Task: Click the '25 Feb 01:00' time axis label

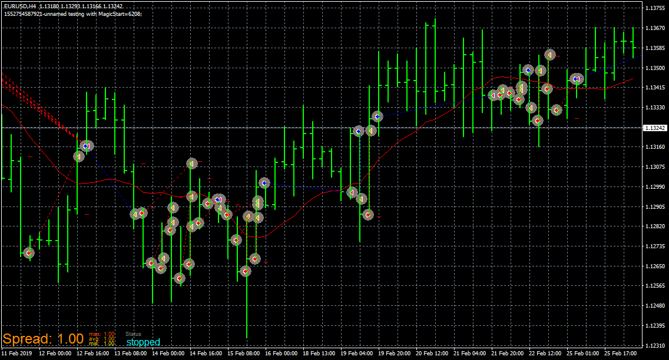Action: pos(583,353)
